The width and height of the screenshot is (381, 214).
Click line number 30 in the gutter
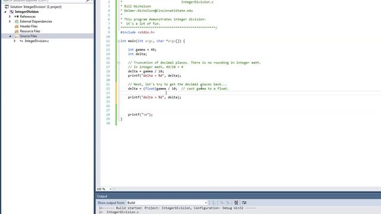[108, 123]
